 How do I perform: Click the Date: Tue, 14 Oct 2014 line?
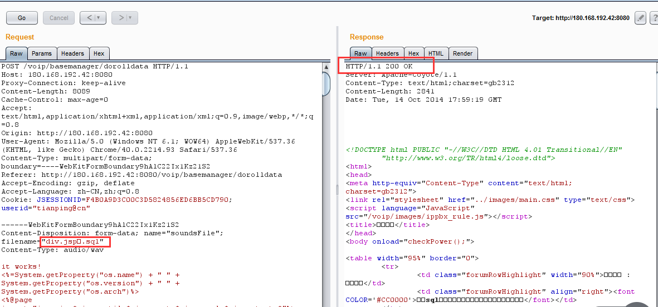[423, 100]
